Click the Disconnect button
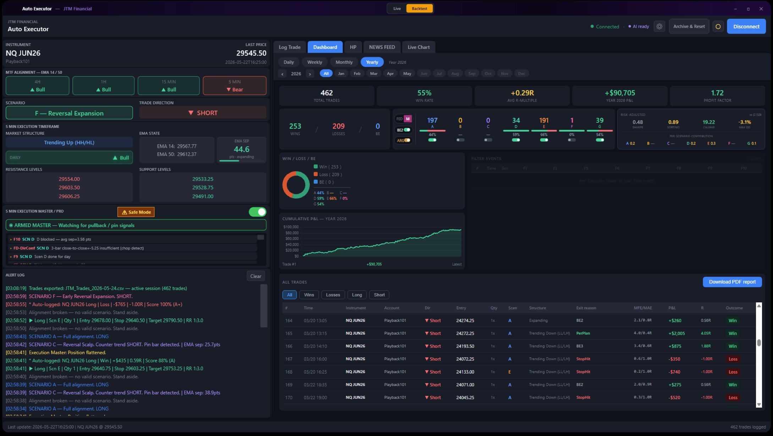The height and width of the screenshot is (436, 773). pos(746,27)
